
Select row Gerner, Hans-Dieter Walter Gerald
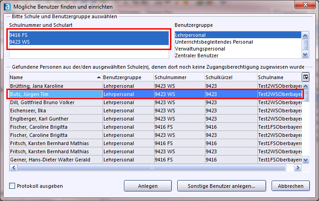click(155, 160)
